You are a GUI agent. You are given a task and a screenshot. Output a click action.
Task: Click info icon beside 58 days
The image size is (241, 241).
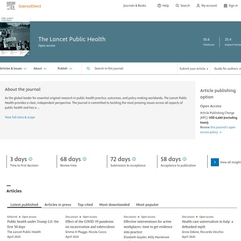(x=184, y=159)
